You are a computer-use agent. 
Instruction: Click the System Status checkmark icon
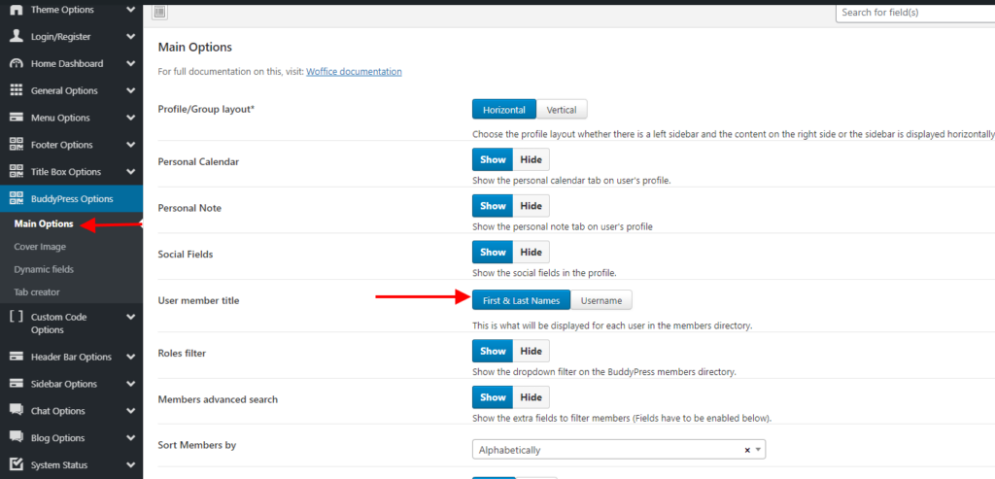point(16,464)
